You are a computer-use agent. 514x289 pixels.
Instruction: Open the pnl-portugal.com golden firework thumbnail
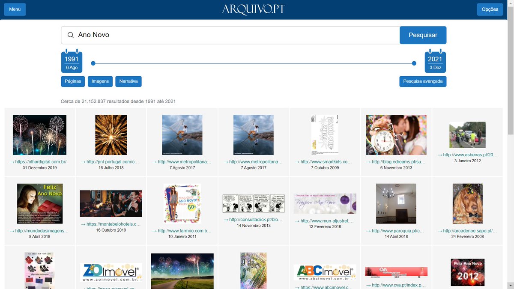click(111, 135)
